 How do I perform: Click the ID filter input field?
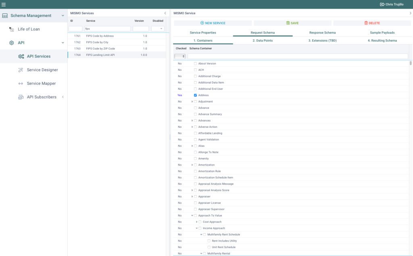[x=75, y=29]
